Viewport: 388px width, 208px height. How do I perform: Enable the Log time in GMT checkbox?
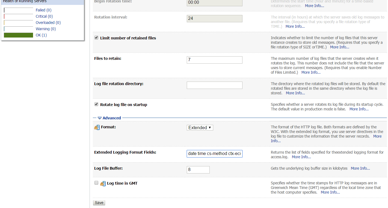pos(96,183)
